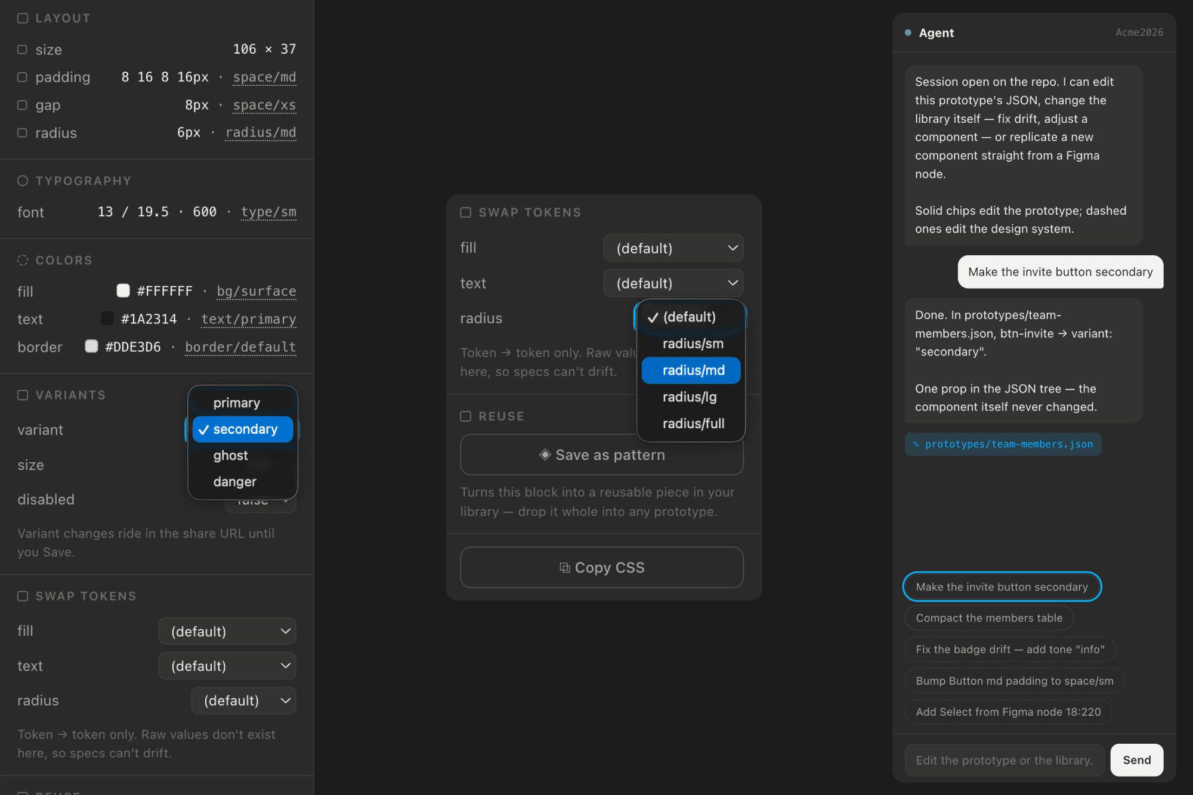Click the Save as pattern button
The width and height of the screenshot is (1193, 795).
602,454
